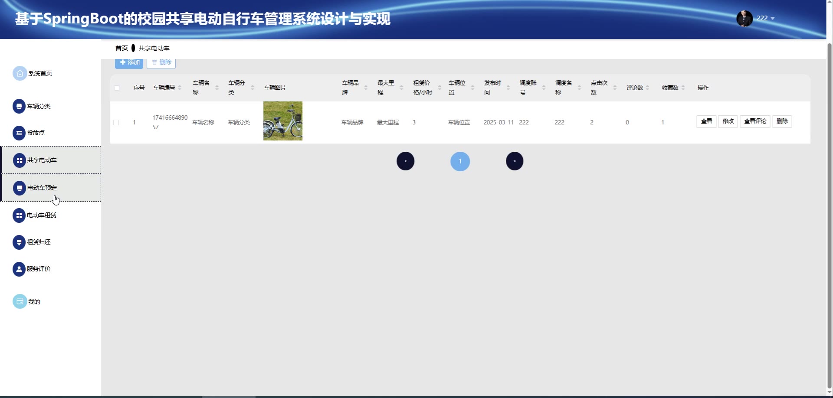Click the 车辆分类 sidebar icon
Screen dimensions: 833x398
[x=19, y=106]
